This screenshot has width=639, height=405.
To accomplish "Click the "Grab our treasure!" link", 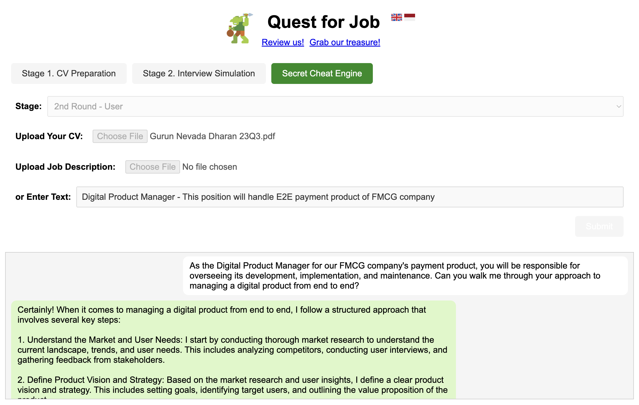I will tap(345, 42).
